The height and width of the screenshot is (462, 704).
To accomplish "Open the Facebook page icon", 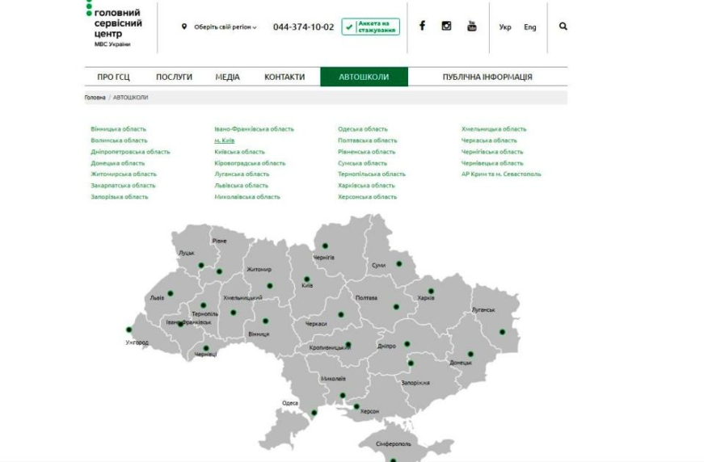I will (x=422, y=26).
